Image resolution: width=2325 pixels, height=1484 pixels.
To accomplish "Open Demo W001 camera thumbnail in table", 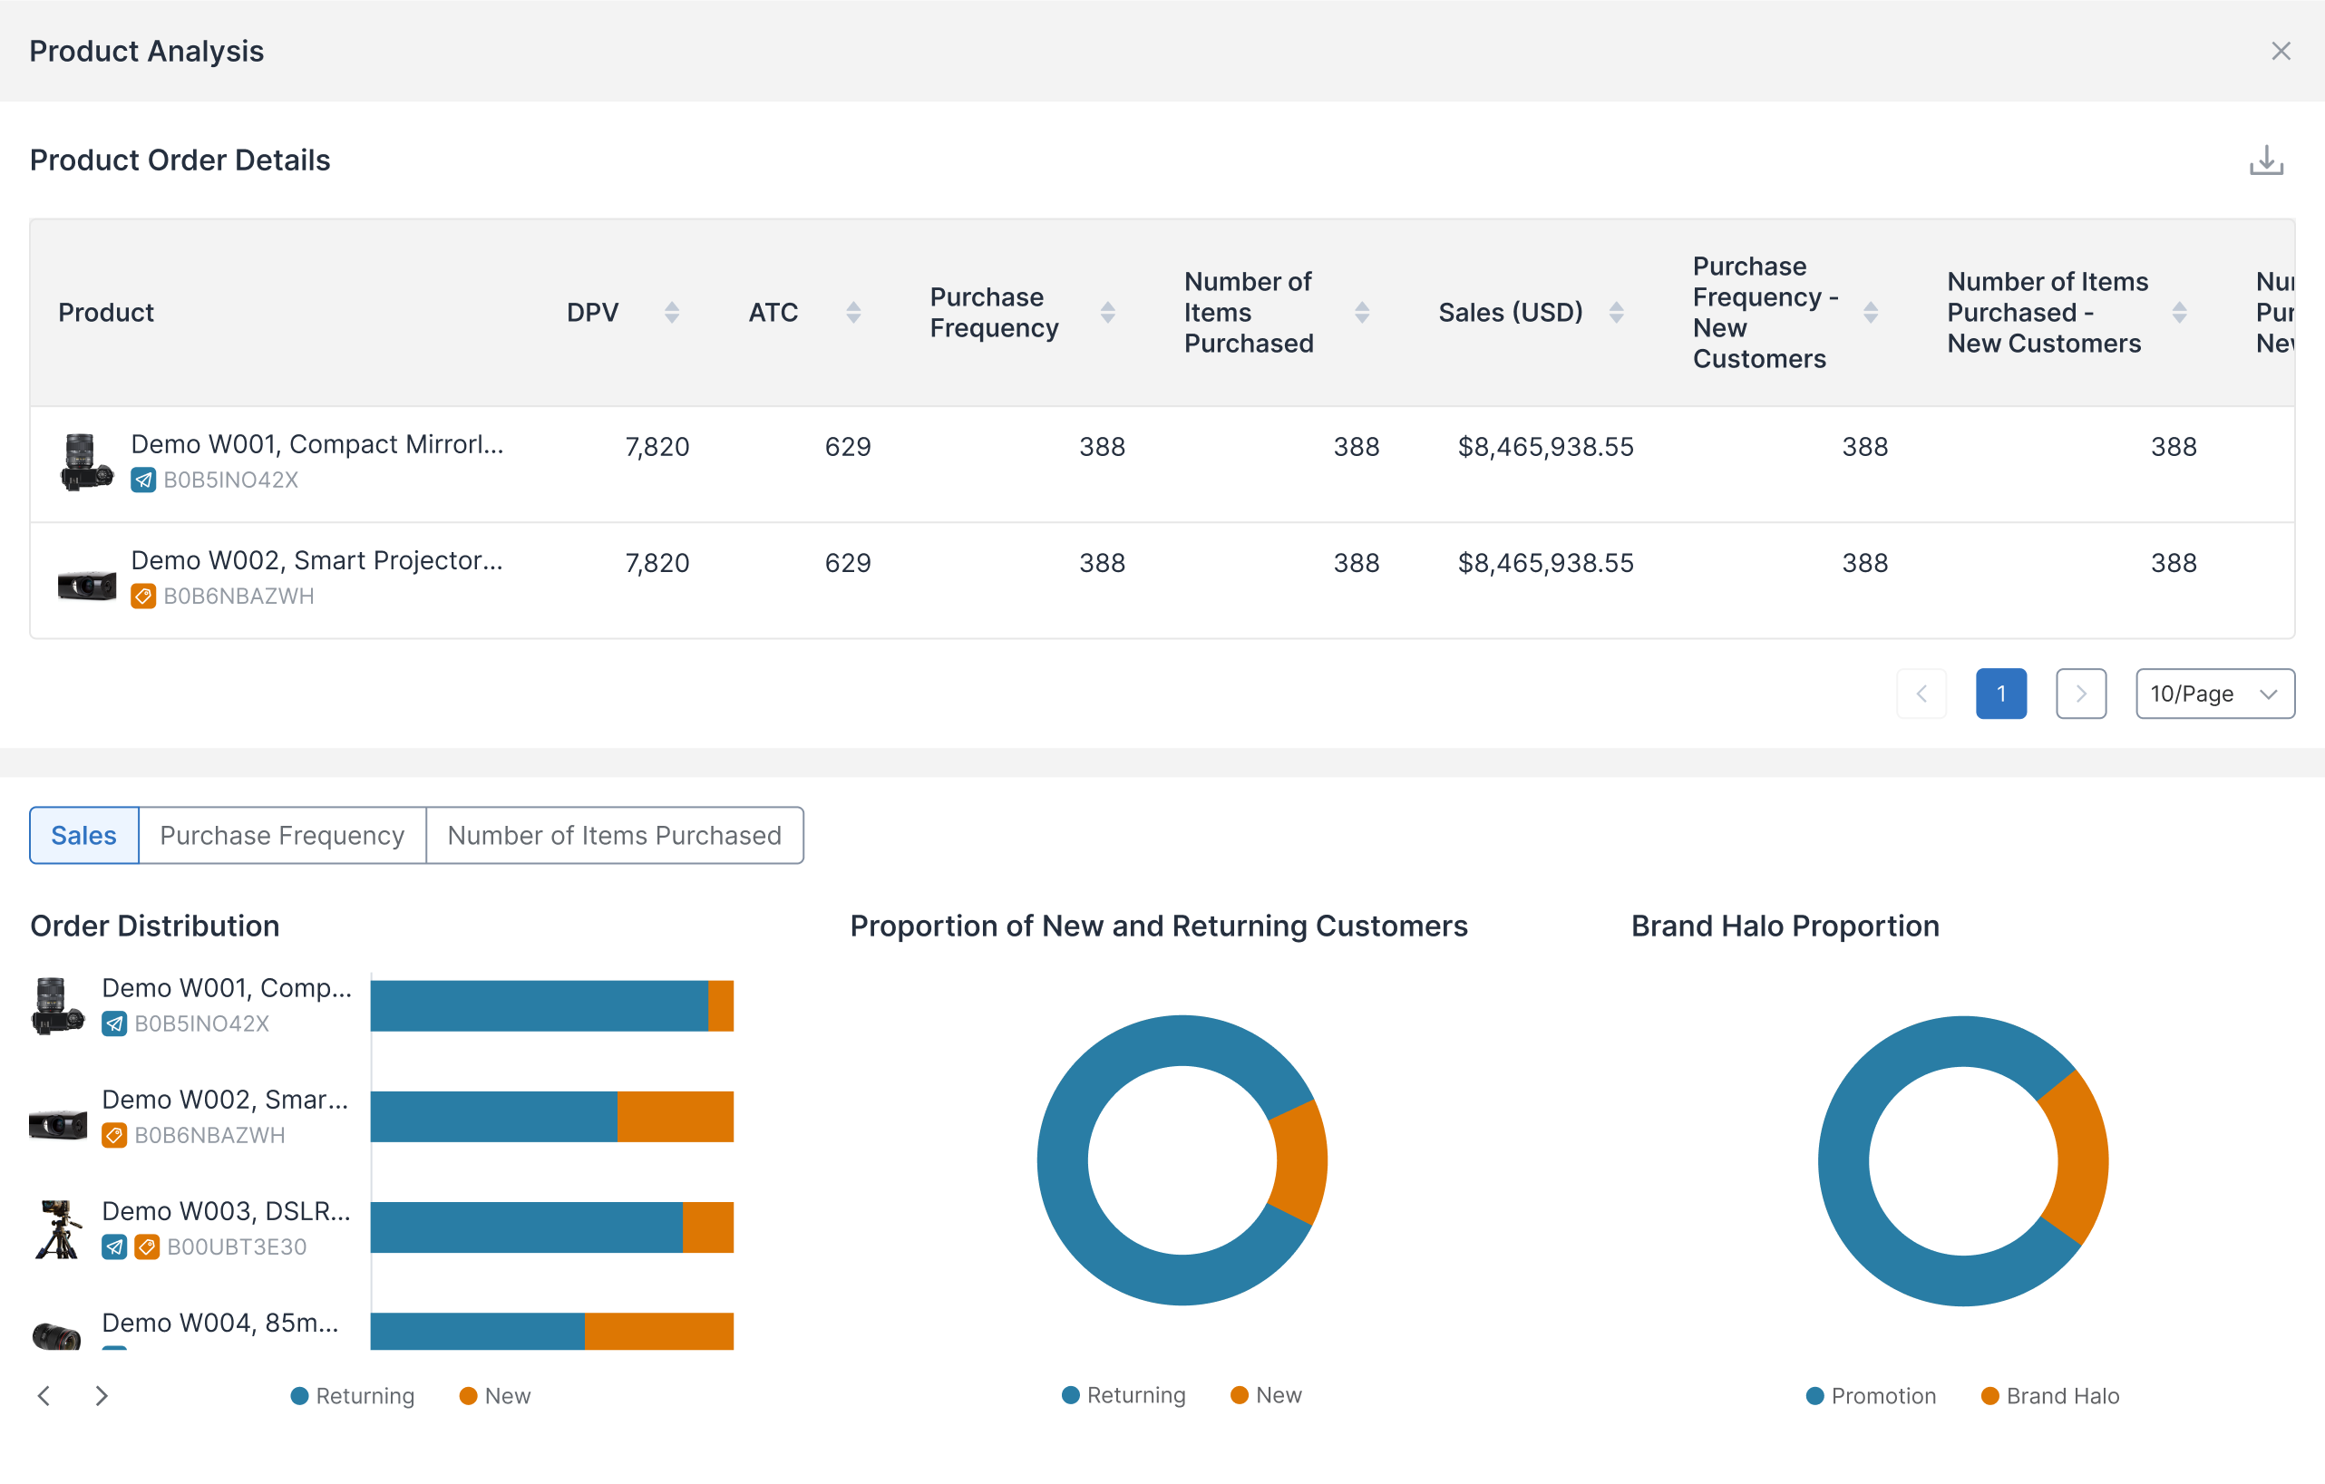I will [87, 463].
